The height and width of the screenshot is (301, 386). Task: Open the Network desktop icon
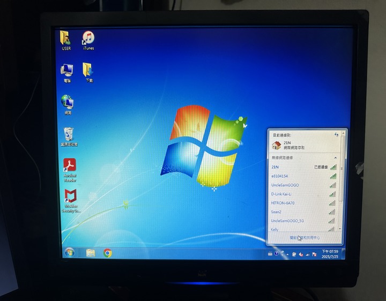coord(68,105)
